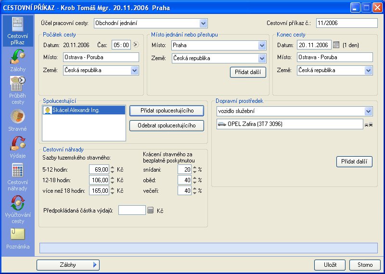Click Přidat další under Místo jednání
The width and height of the screenshot is (385, 274).
click(248, 73)
